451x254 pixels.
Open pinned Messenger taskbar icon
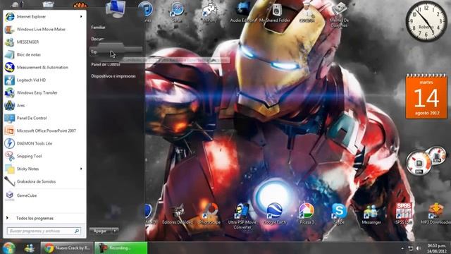coord(30,248)
